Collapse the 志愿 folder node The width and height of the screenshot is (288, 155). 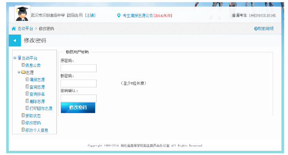click(x=19, y=72)
